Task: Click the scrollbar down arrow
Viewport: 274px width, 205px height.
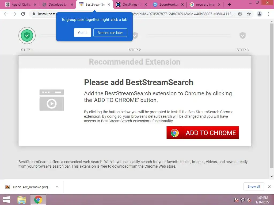Action: [272, 177]
